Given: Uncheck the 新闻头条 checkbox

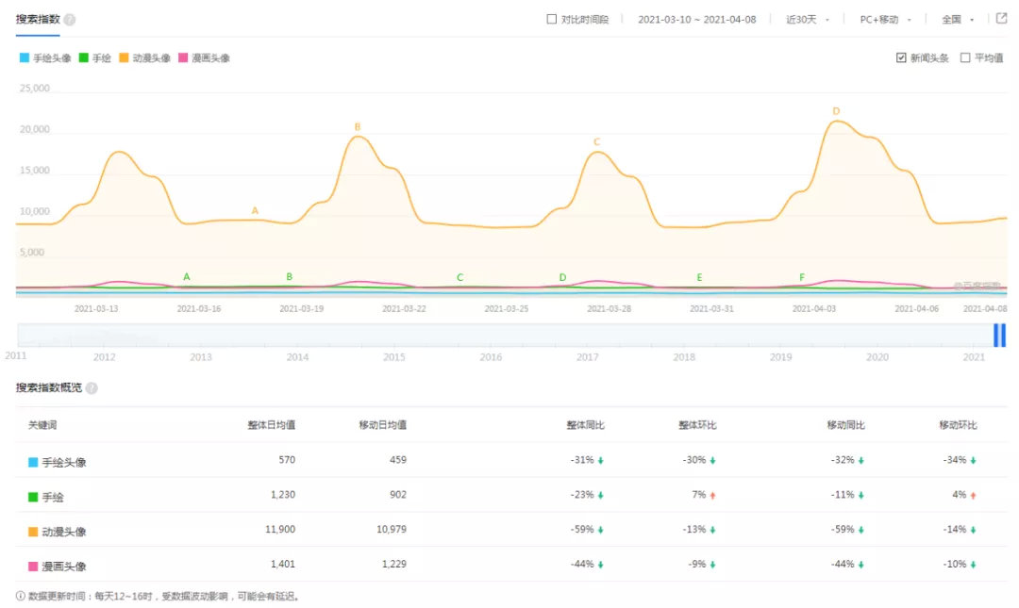Looking at the screenshot, I should coord(901,58).
